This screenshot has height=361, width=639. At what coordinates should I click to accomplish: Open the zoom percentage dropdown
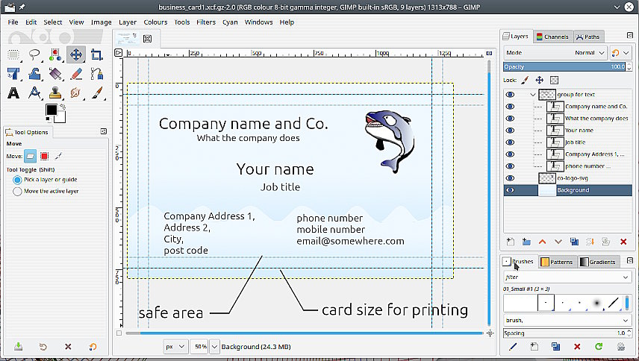tap(215, 347)
